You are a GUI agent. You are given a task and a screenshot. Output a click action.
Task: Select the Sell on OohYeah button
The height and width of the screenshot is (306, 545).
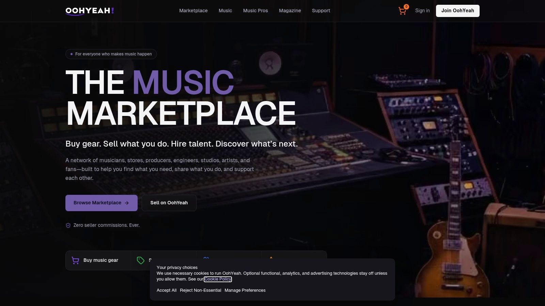click(169, 203)
